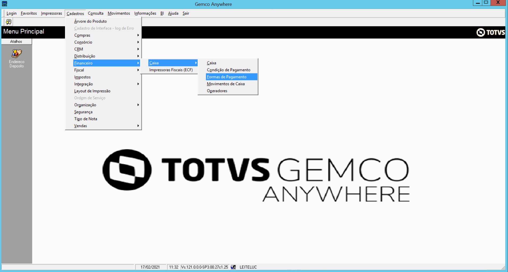Select highlighted Caixa submenu under Financeiro
508x272 pixels.
coord(173,63)
